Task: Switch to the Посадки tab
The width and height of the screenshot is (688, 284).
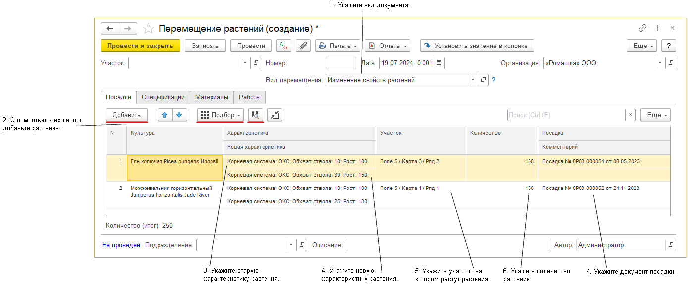Action: pyautogui.click(x=118, y=97)
